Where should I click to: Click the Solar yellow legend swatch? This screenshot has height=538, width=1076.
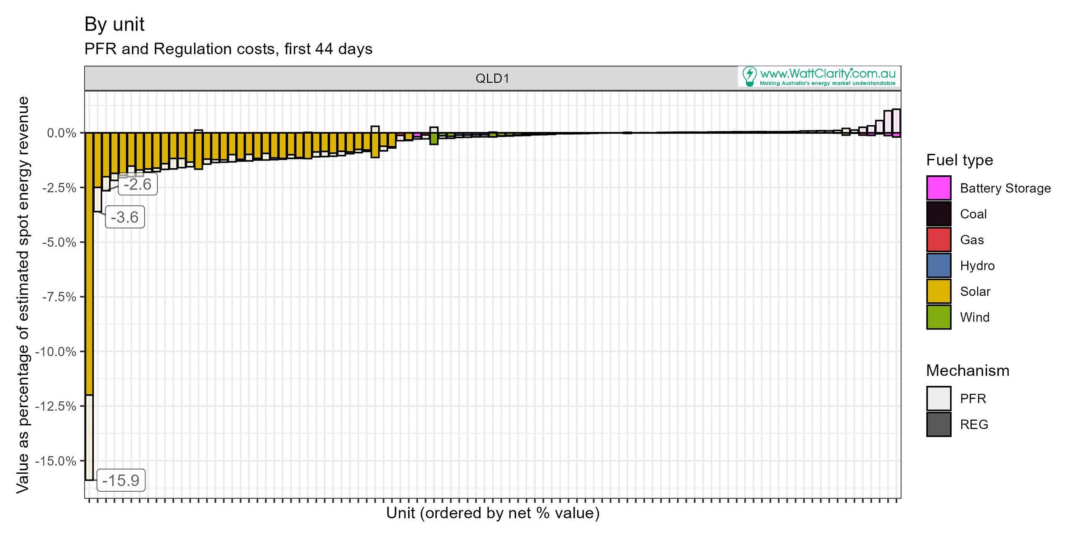click(939, 291)
